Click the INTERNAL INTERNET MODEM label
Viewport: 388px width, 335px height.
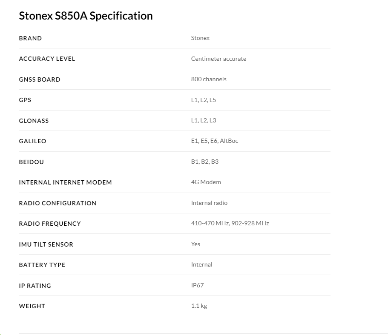tap(65, 182)
